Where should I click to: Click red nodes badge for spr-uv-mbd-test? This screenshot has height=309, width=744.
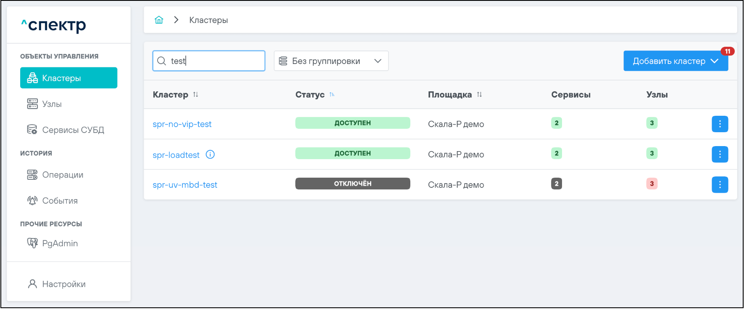click(651, 184)
